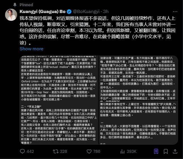View analytics bar chart icon
This screenshot has height=159, width=183.
[x=122, y=151]
